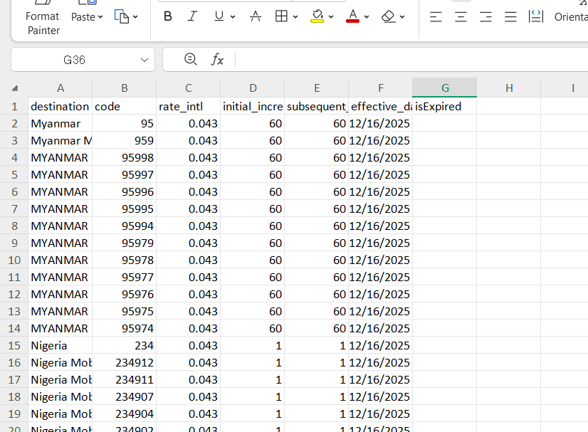
Task: Click the 'initial_incre' header cell
Action: point(253,107)
